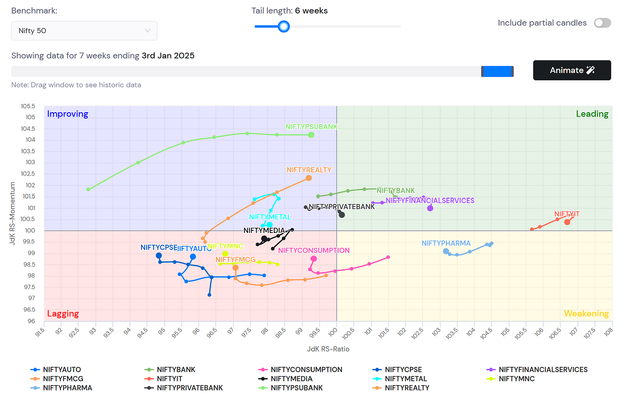Click the JdK RS-Ratio axis title

click(x=328, y=349)
